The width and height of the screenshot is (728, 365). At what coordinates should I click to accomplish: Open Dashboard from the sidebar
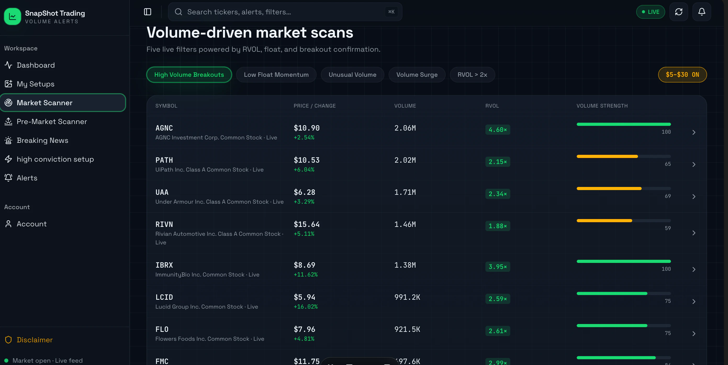63,65
